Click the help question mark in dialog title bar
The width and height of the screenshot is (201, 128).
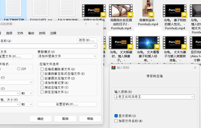click(86, 24)
